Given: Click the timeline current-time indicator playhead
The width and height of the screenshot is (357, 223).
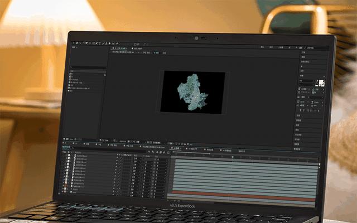Looking at the screenshot, I should [x=233, y=157].
